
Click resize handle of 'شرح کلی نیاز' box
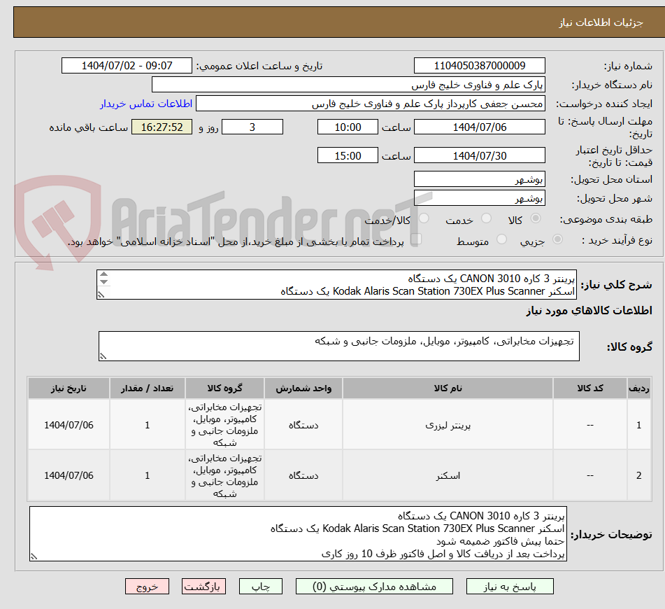tap(101, 294)
